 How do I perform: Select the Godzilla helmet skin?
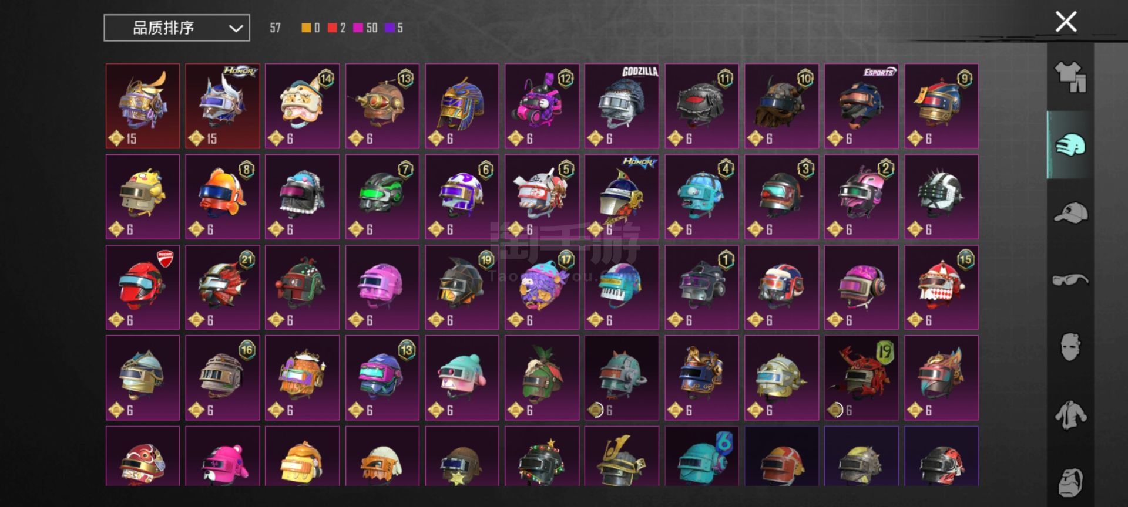[x=622, y=106]
